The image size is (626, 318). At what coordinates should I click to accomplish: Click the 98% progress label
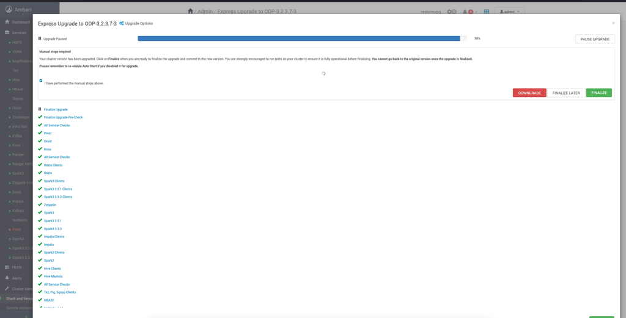pyautogui.click(x=477, y=38)
